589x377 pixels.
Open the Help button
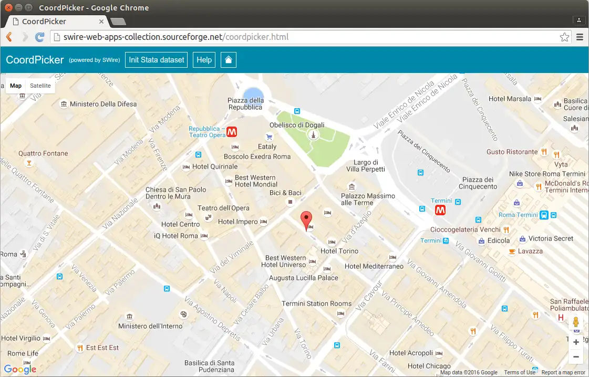pyautogui.click(x=204, y=60)
